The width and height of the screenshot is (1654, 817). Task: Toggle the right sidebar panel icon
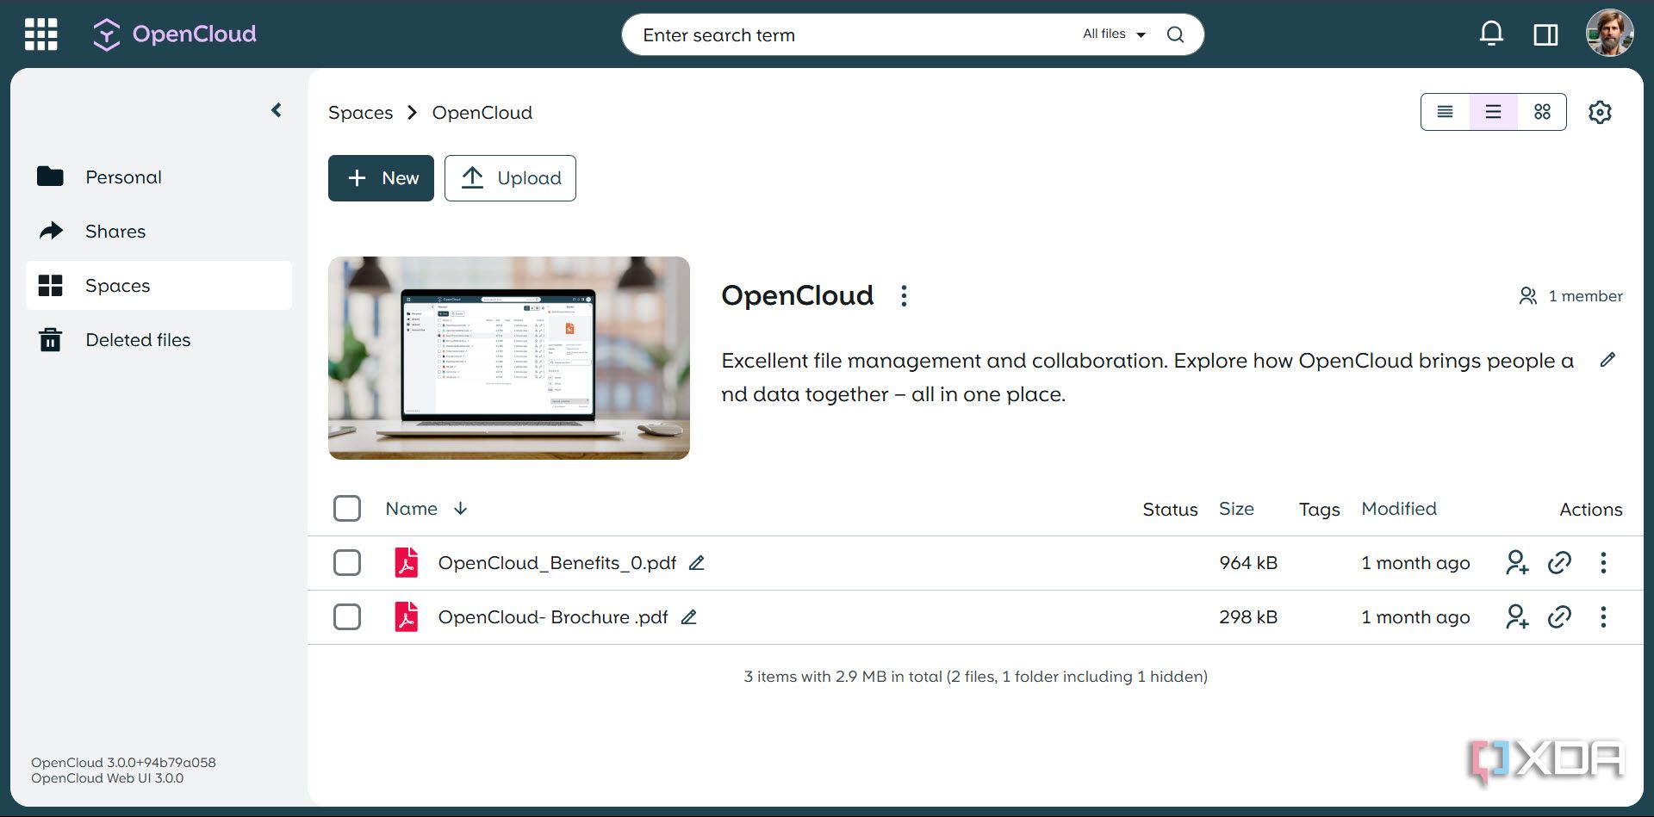(1545, 34)
